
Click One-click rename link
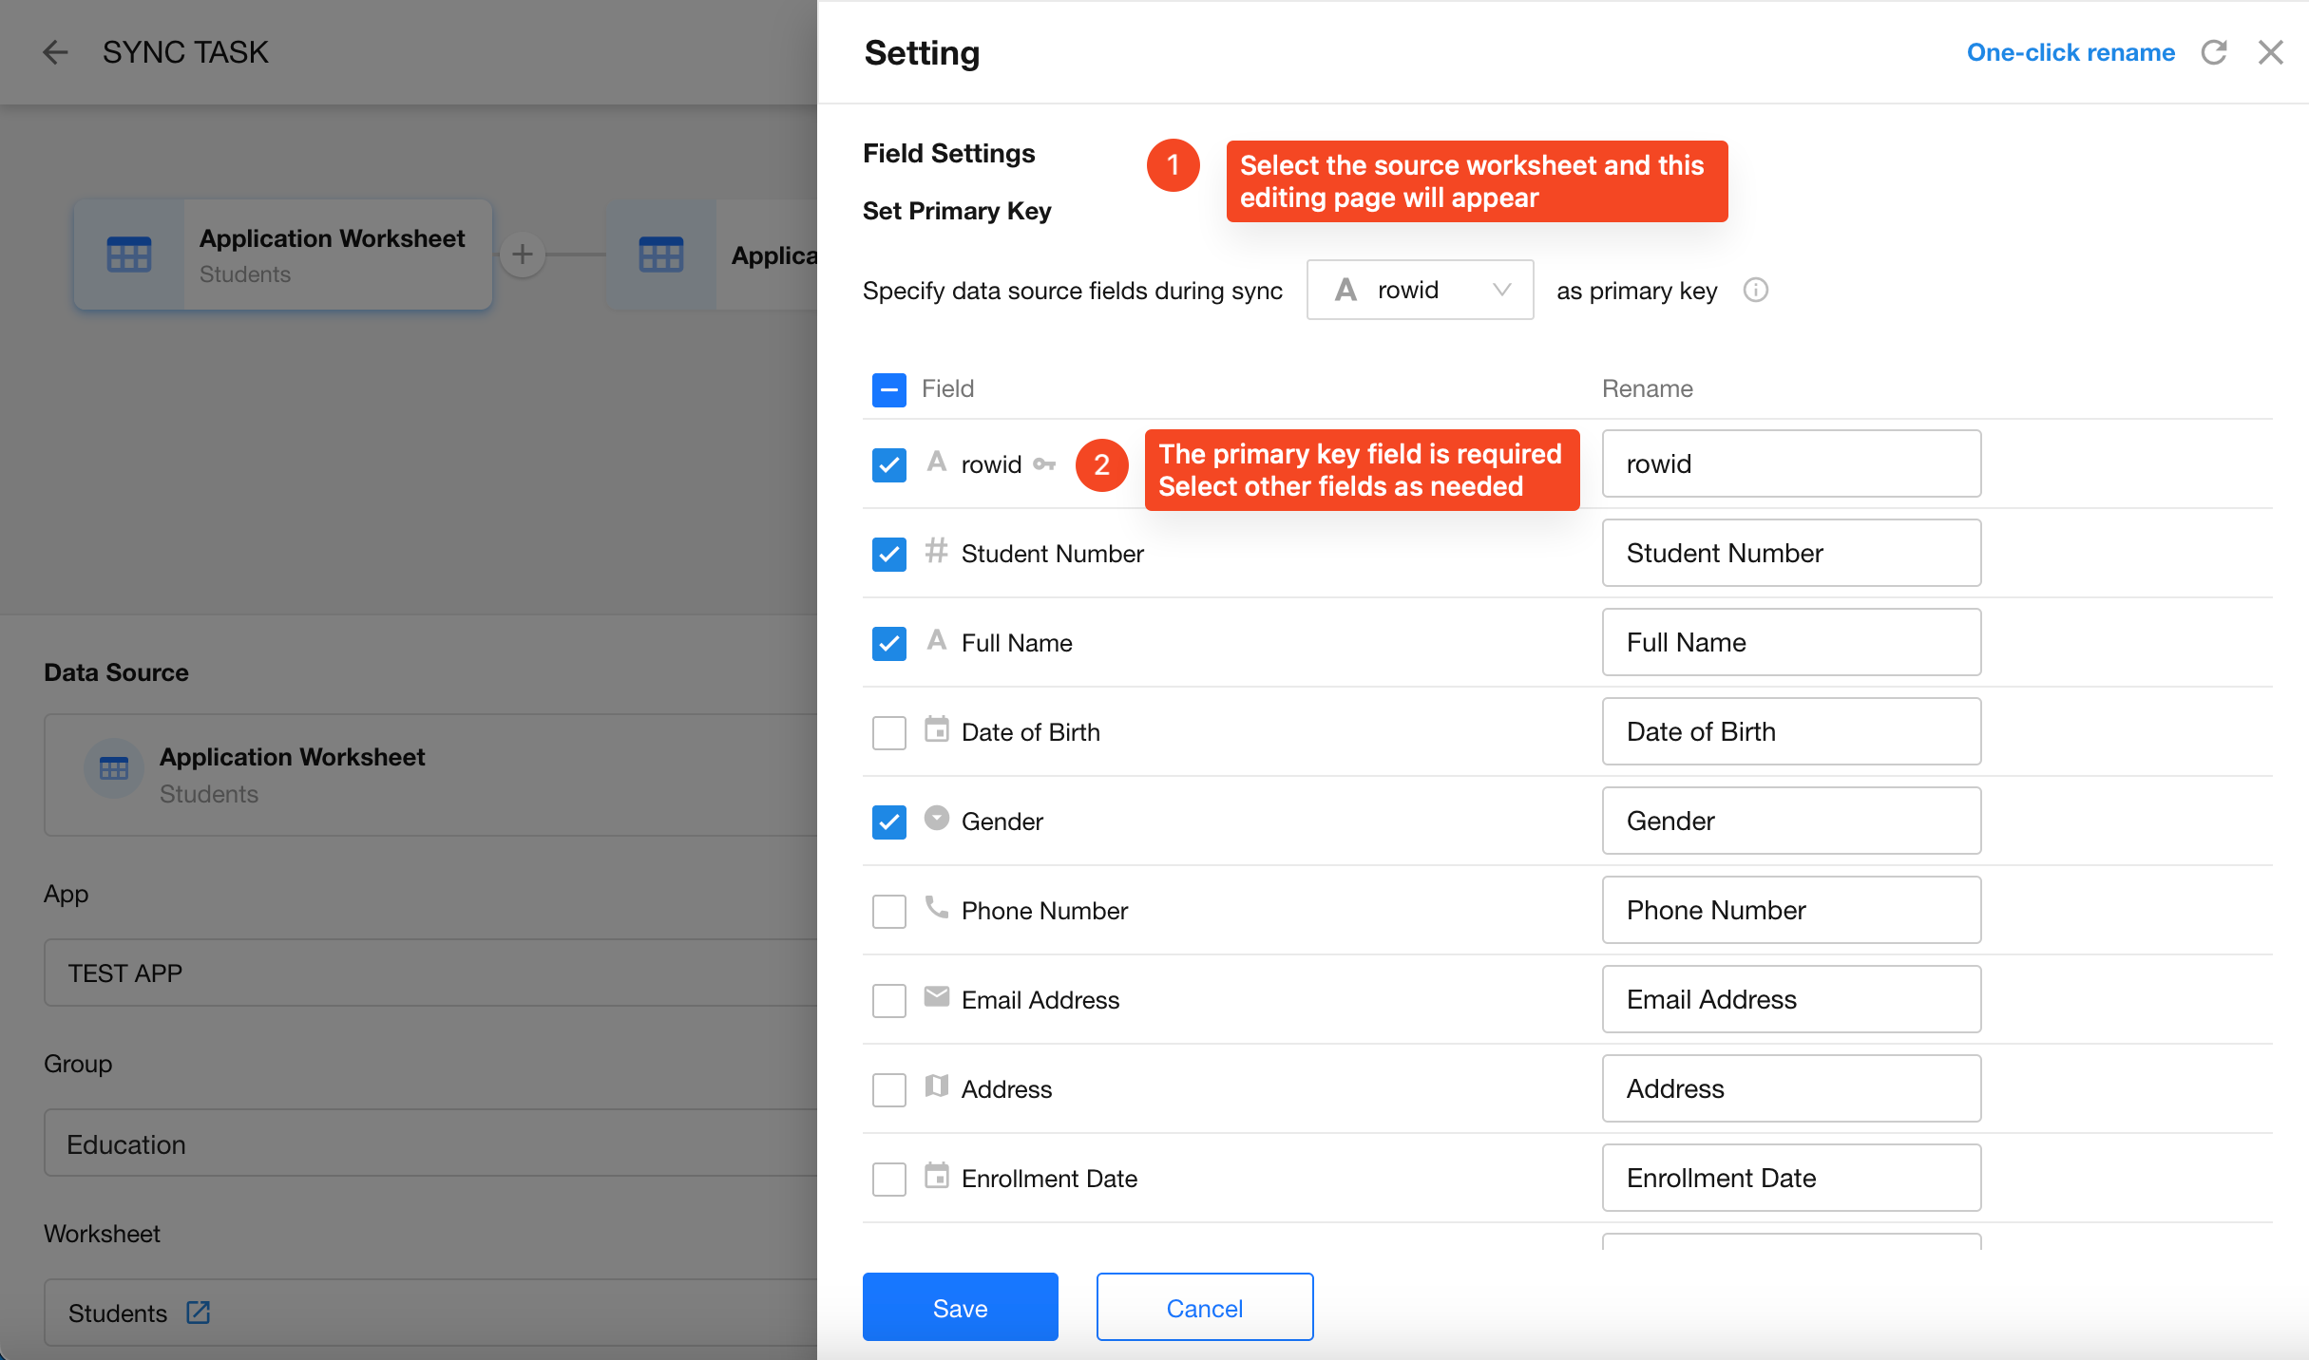tap(2070, 52)
